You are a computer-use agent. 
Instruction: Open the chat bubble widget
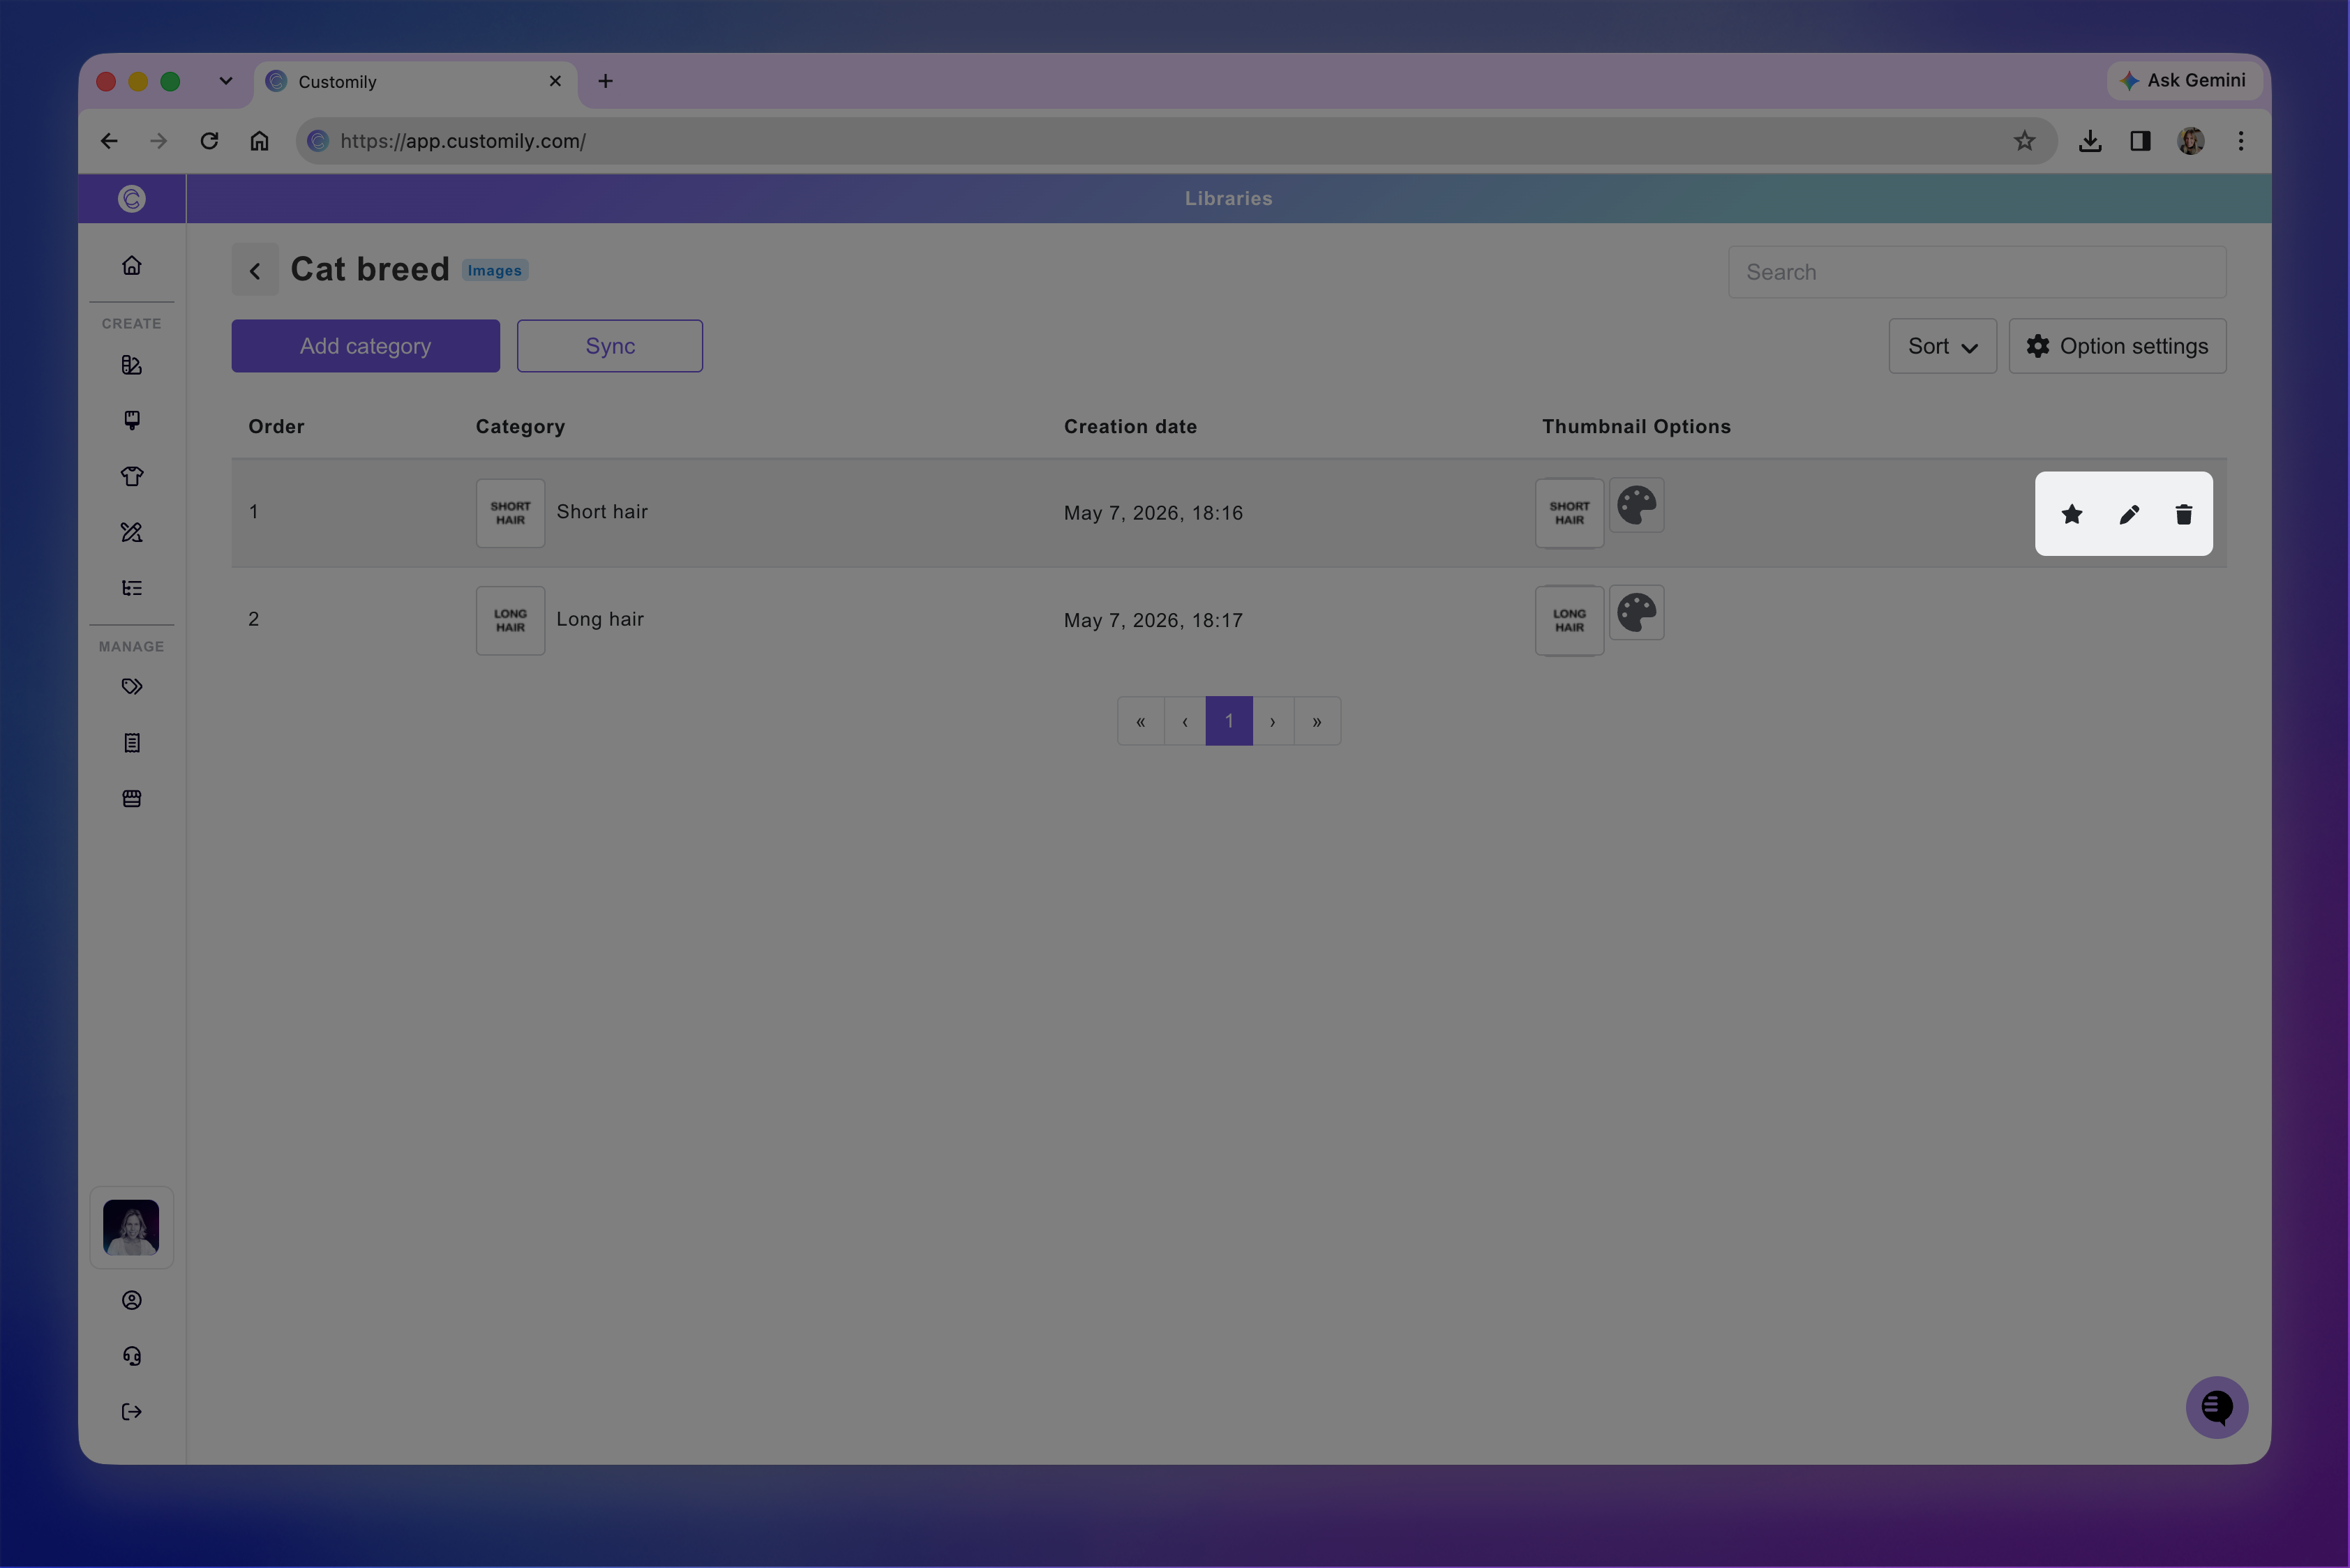[2217, 1408]
